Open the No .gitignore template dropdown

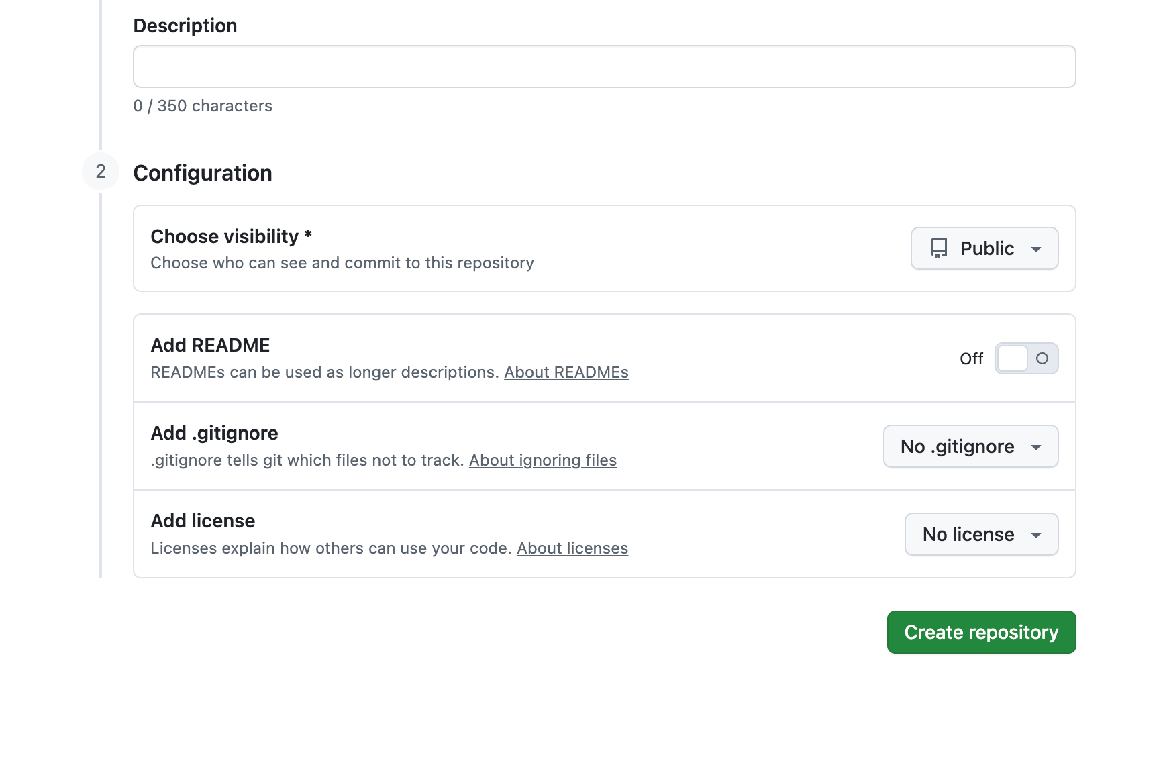click(x=970, y=446)
